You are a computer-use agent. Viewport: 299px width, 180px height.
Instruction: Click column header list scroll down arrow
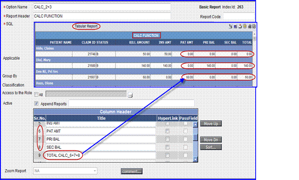[x=195, y=159]
